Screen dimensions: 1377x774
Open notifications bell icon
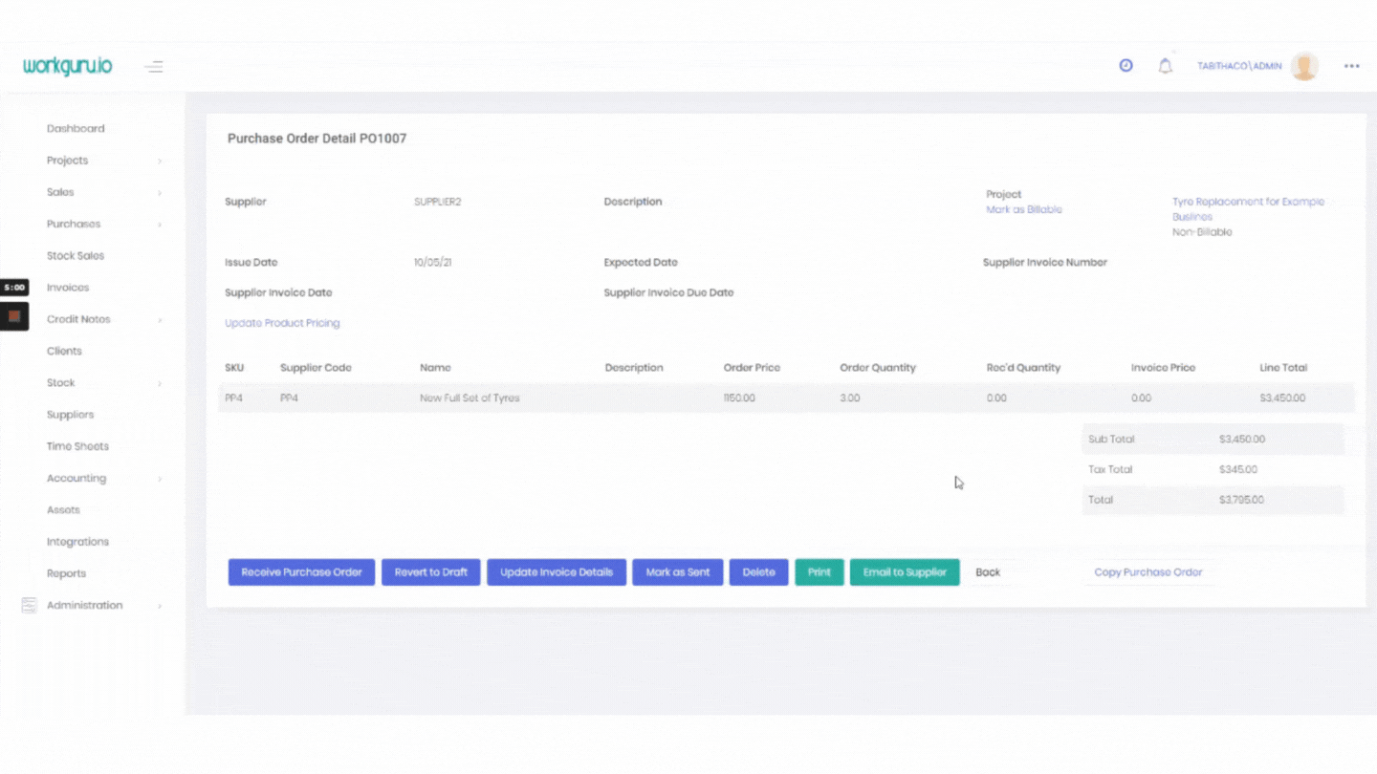(1165, 66)
